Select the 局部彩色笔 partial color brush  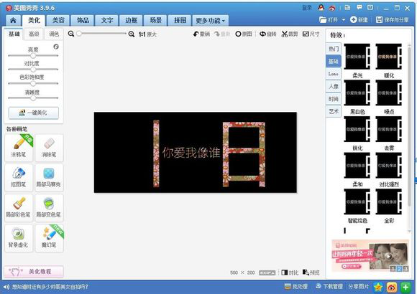point(19,208)
